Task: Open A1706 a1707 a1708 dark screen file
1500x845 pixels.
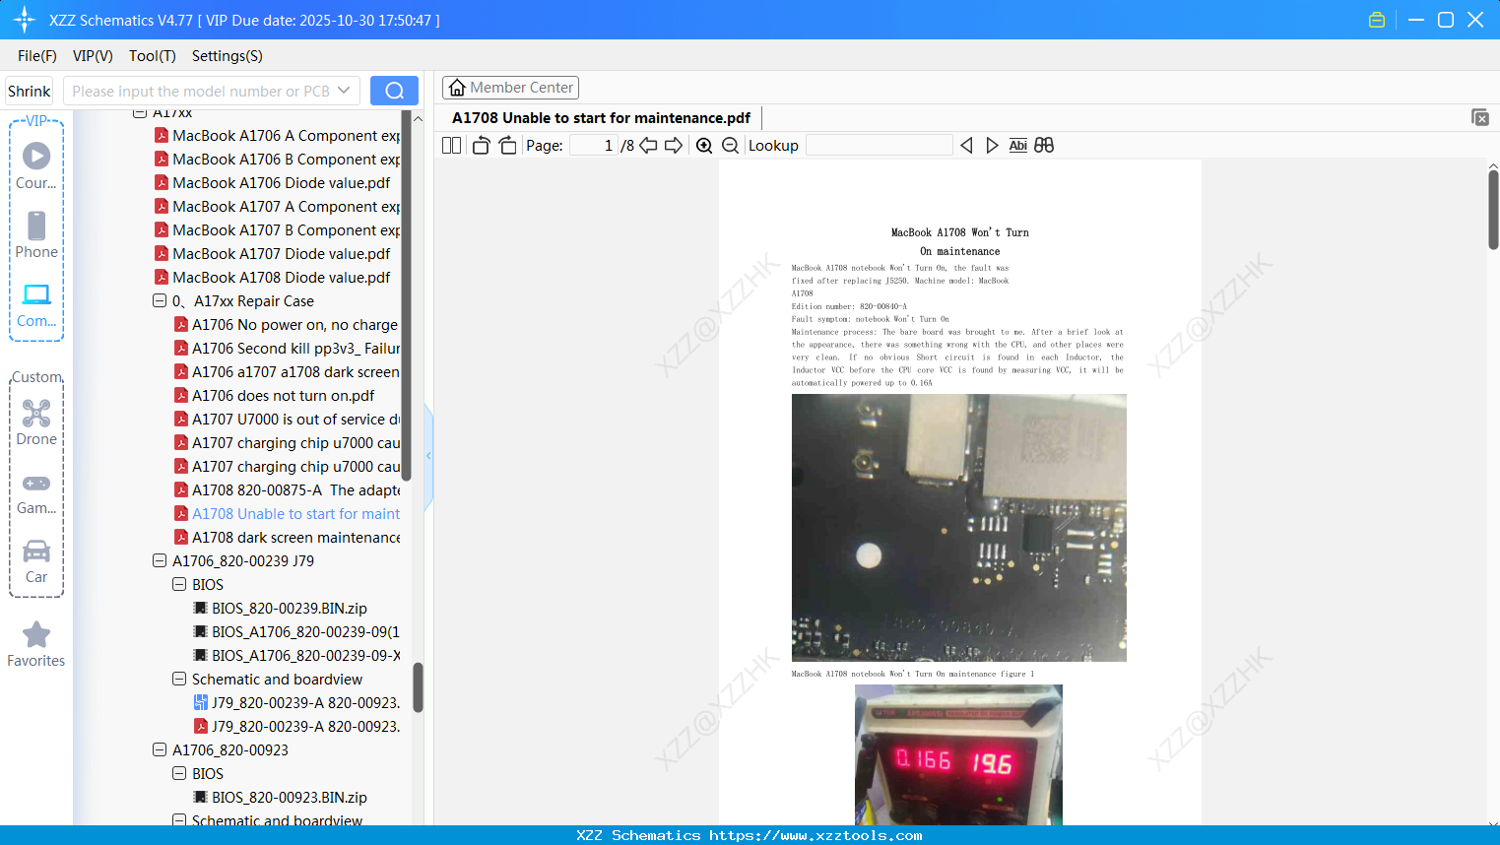Action: point(287,372)
